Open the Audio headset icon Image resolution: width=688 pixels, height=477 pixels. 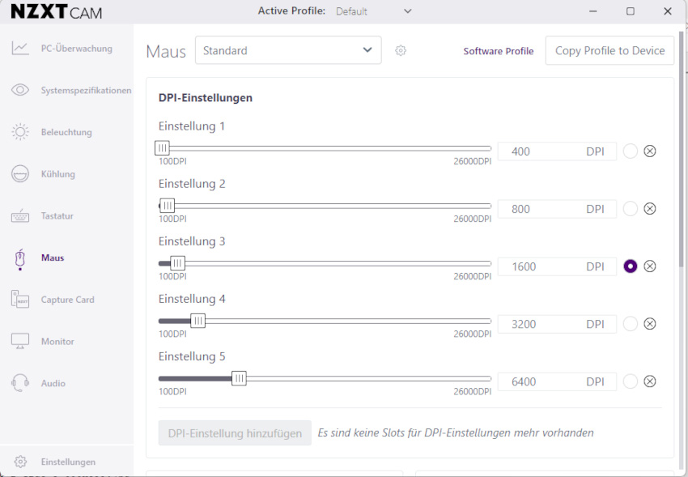20,383
